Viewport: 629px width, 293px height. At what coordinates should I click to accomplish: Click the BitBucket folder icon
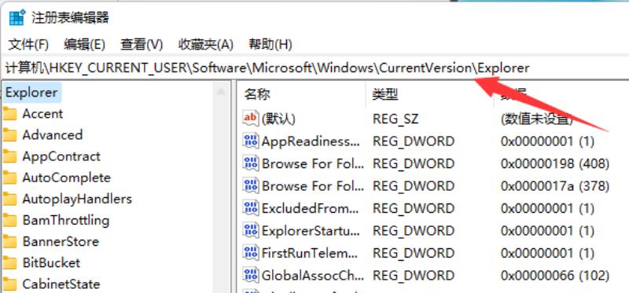coord(9,263)
